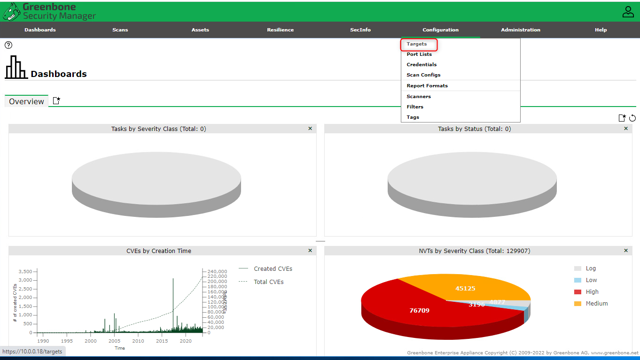Remove the CVEs by Creation Time chart
The image size is (640, 360).
310,251
